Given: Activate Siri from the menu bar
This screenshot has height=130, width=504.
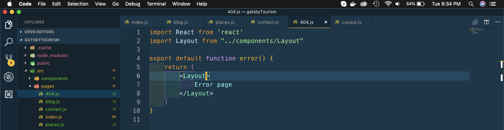Looking at the screenshot, I should point(483,4).
